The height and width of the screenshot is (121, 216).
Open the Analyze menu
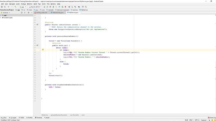(x=23, y=4)
